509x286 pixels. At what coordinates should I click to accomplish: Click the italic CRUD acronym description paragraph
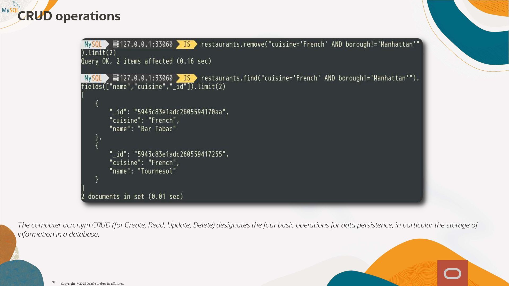tap(247, 229)
